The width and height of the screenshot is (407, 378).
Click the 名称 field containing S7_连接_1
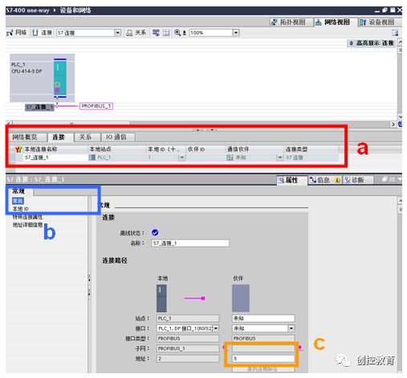(190, 243)
